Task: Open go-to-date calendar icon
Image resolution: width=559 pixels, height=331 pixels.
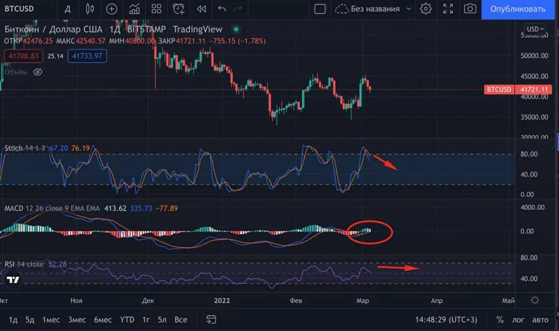Action: coord(211,320)
